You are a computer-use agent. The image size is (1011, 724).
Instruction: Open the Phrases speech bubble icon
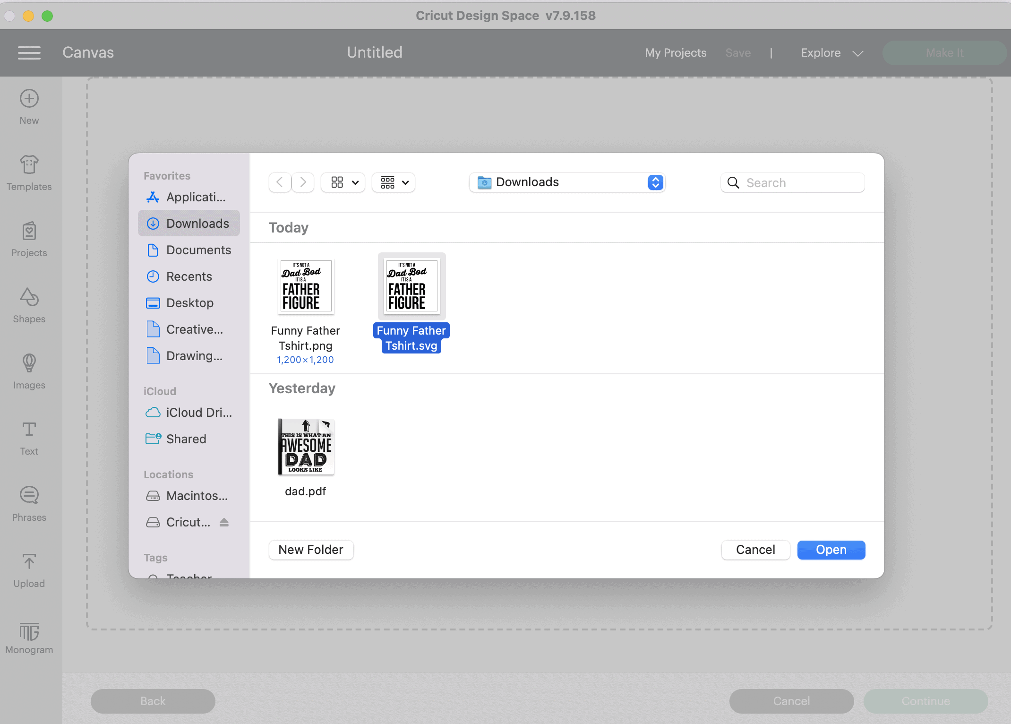coord(29,495)
